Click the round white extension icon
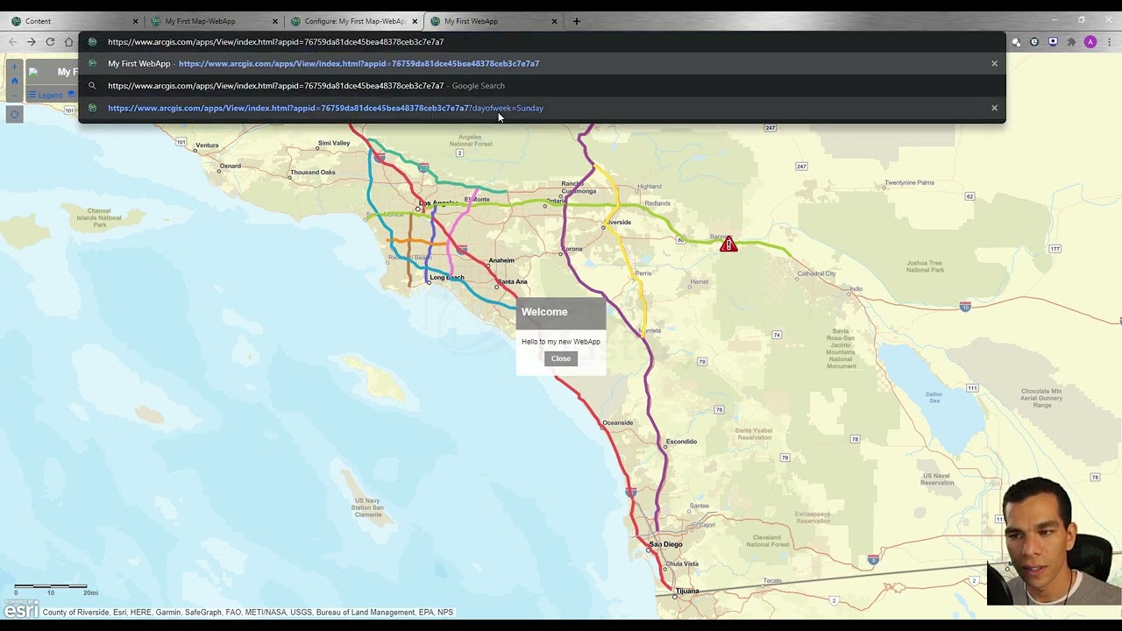Viewport: 1122px width, 631px height. click(1016, 42)
